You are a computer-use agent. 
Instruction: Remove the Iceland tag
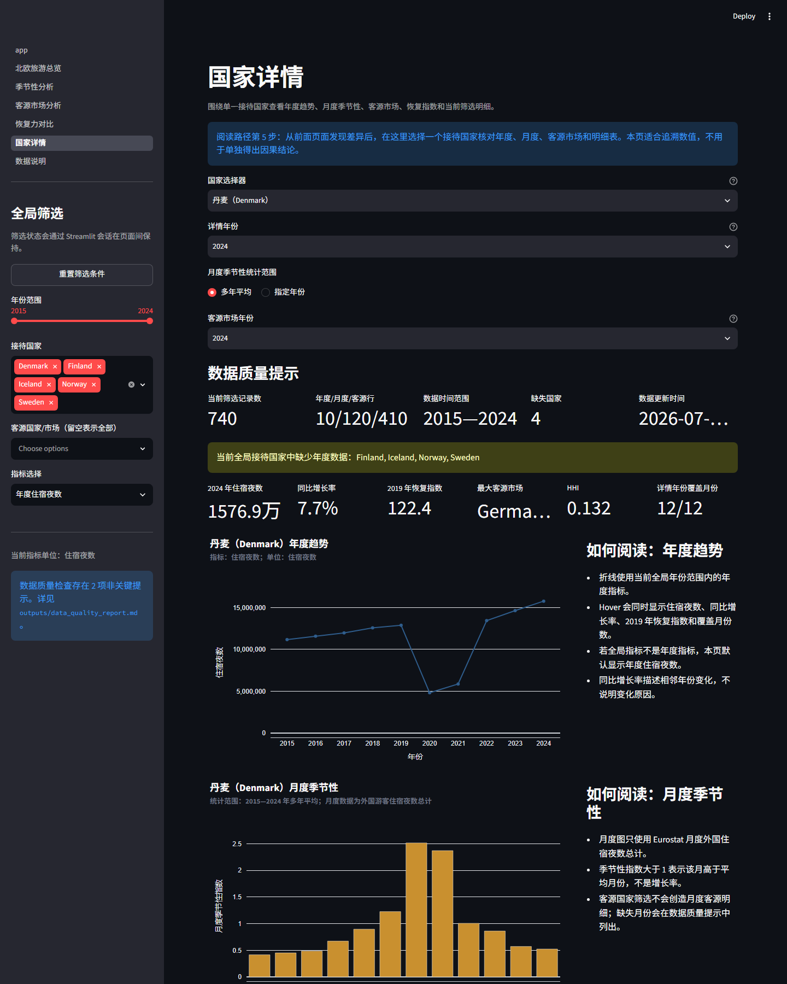[49, 385]
